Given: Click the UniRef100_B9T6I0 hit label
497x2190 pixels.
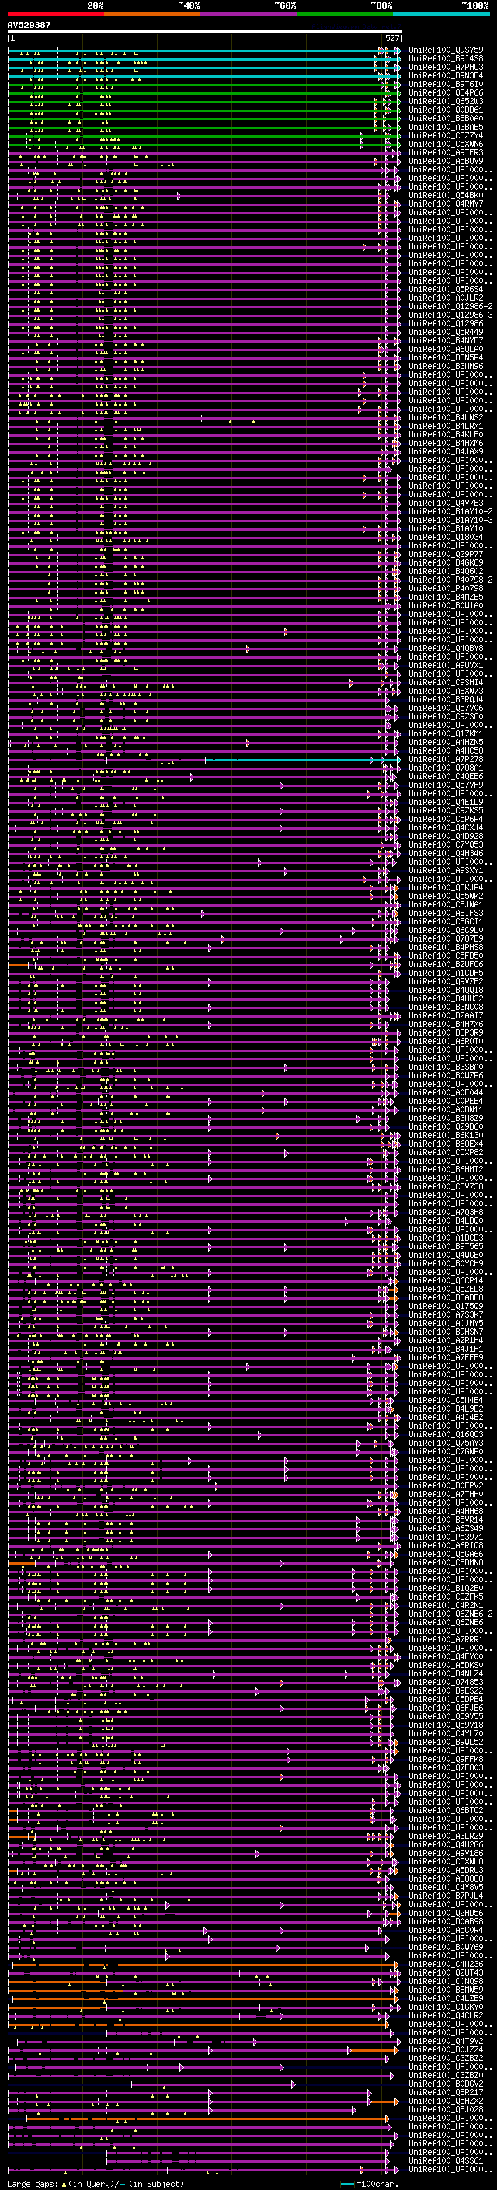Looking at the screenshot, I should [x=446, y=84].
